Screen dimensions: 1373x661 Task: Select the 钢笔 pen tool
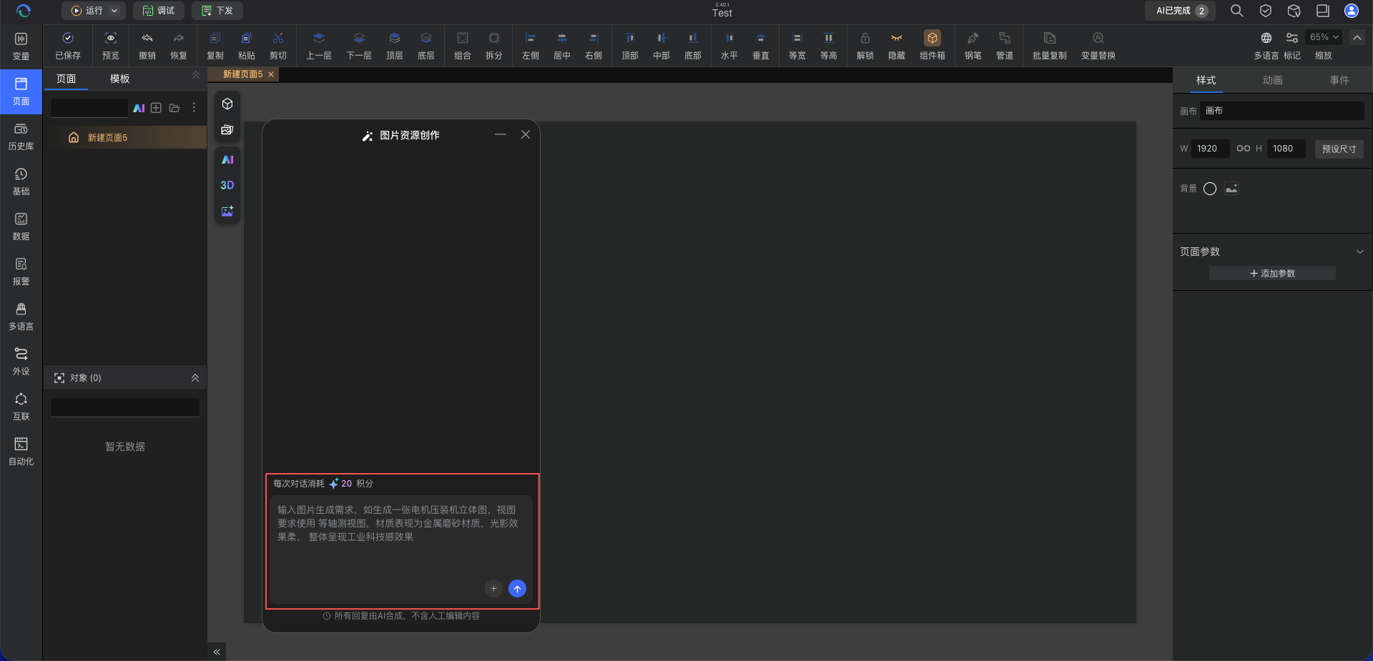[x=973, y=46]
